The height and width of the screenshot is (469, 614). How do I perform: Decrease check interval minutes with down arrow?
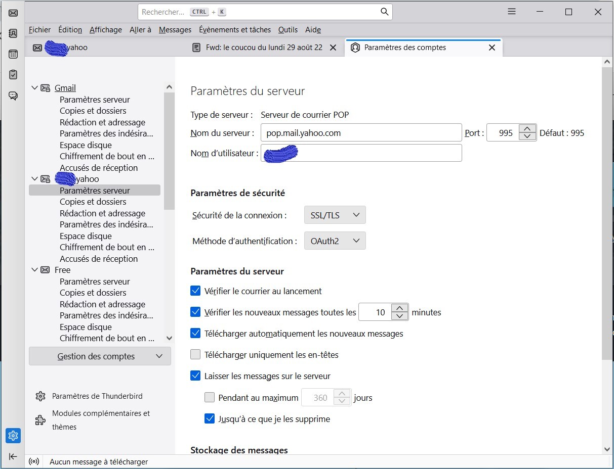pyautogui.click(x=400, y=316)
